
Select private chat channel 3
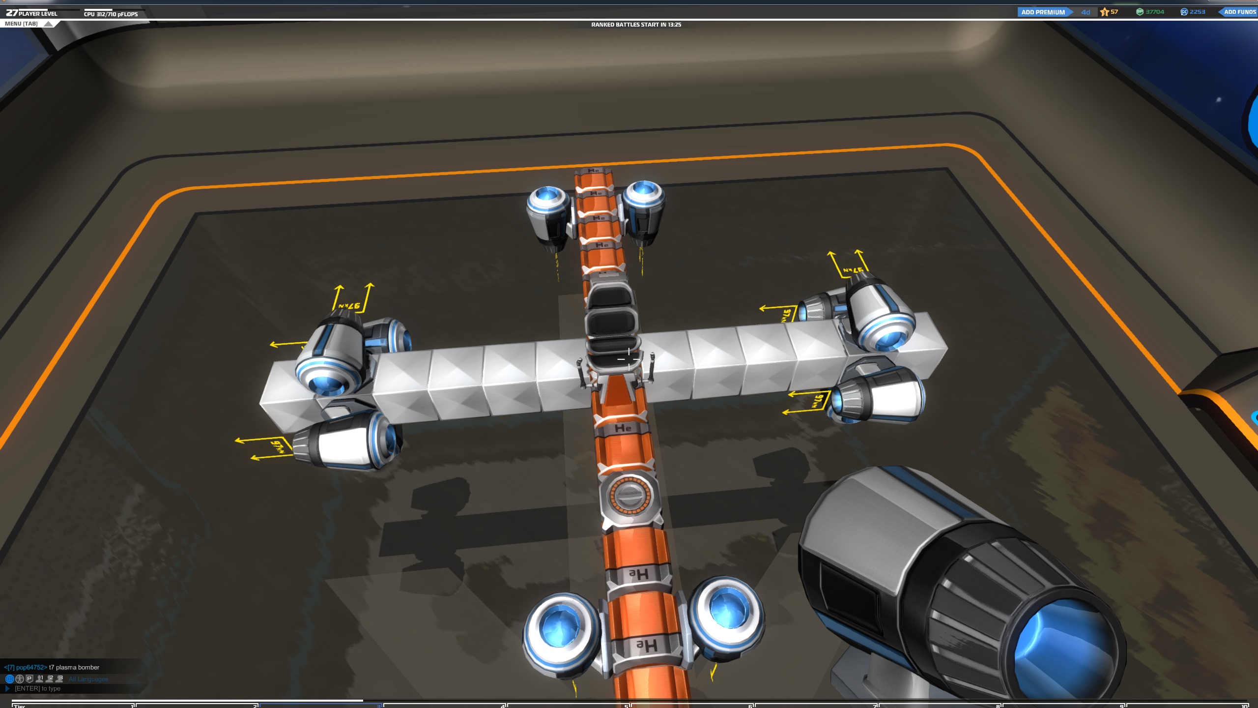[59, 679]
